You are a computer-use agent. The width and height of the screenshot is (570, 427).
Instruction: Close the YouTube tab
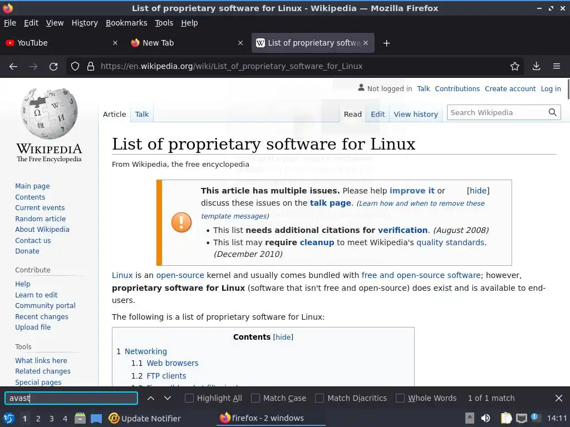tap(115, 43)
